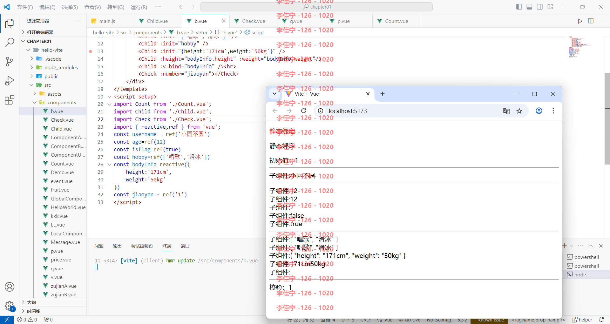Open the Manage settings gear
This screenshot has width=610, height=324.
coord(10,306)
